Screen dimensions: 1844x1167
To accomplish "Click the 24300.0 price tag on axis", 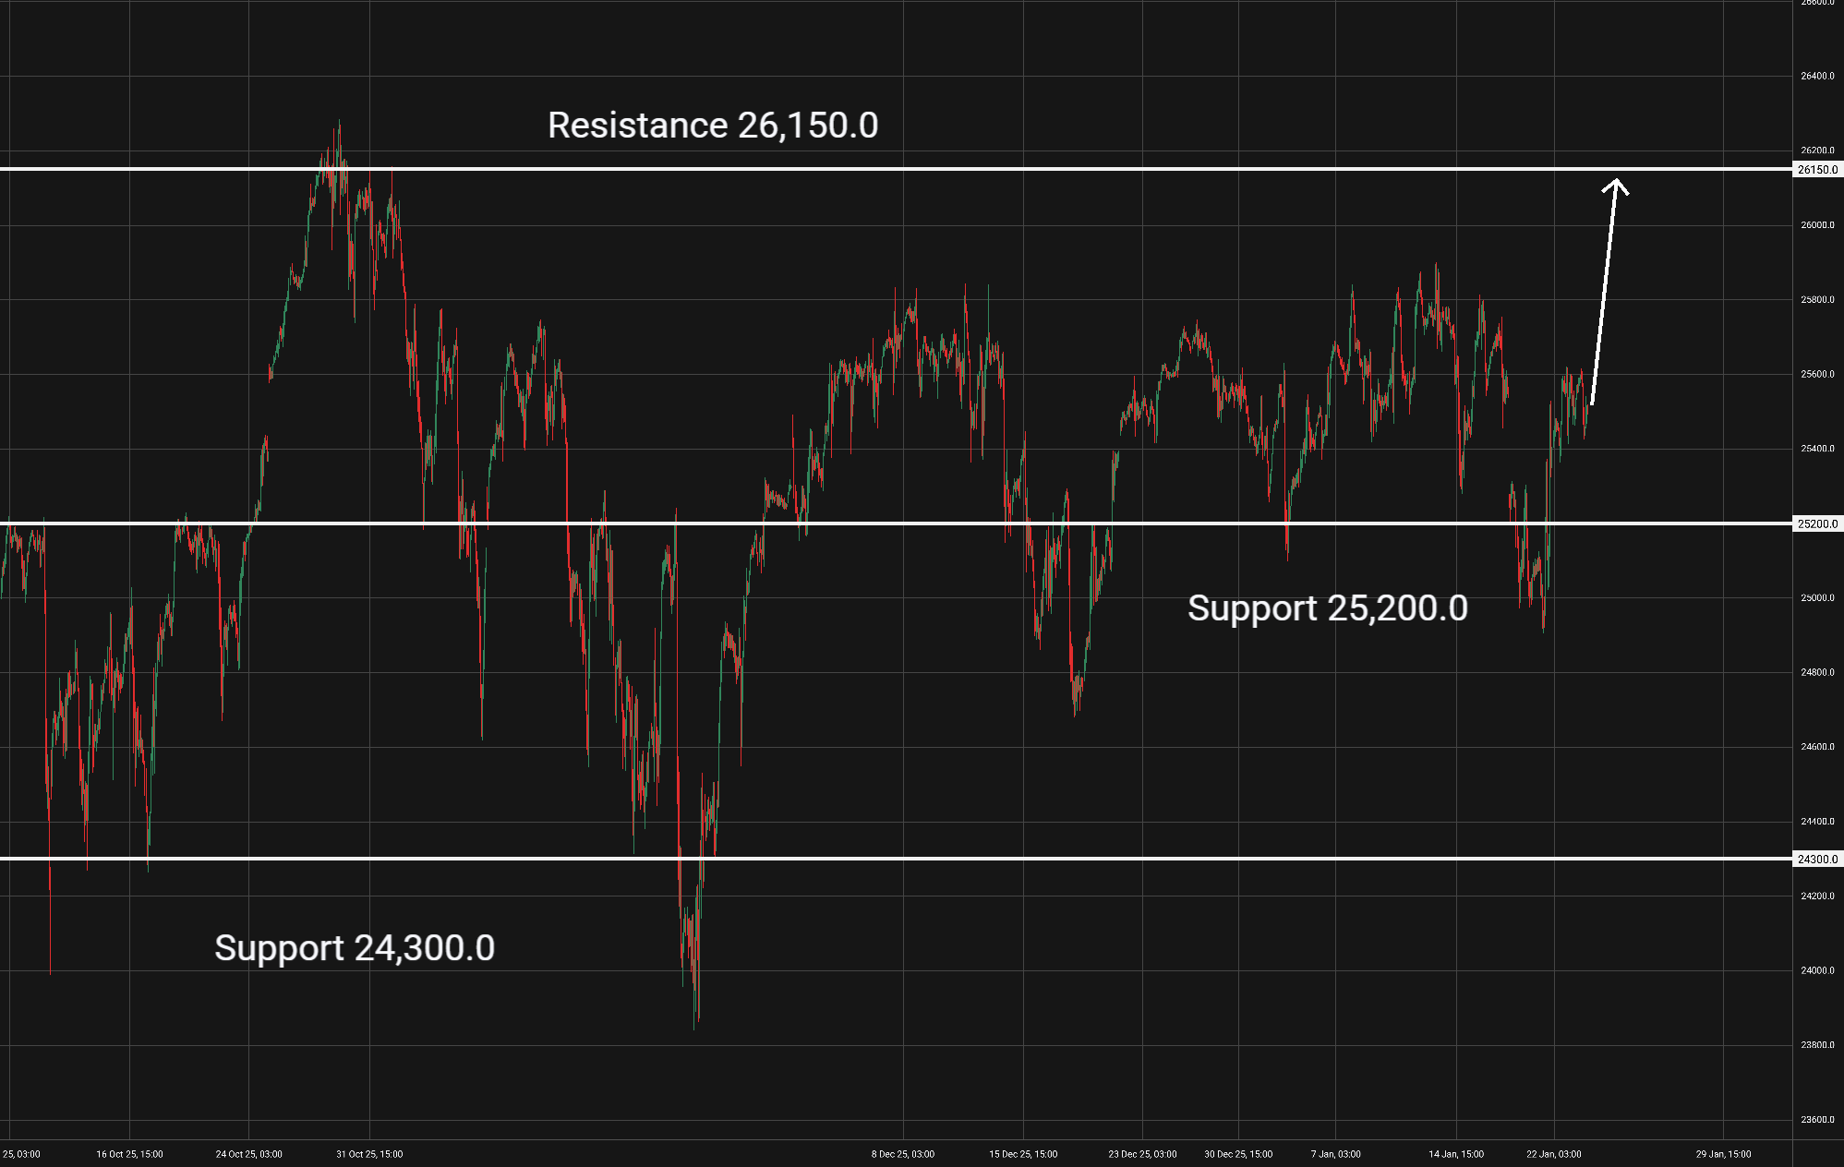I will click(1817, 859).
